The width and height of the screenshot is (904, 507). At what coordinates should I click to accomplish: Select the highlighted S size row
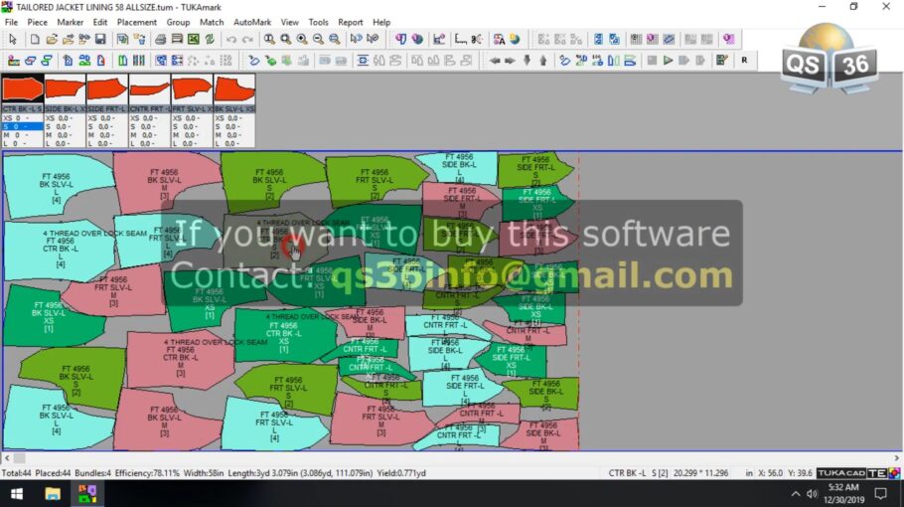click(x=22, y=127)
